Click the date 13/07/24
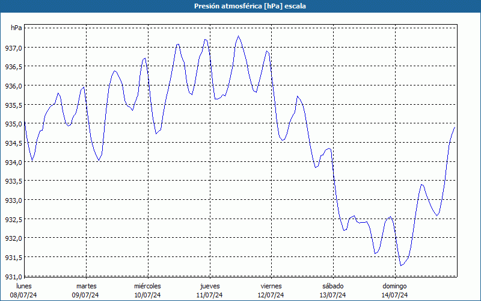This screenshot has height=301, width=481. pos(332,295)
